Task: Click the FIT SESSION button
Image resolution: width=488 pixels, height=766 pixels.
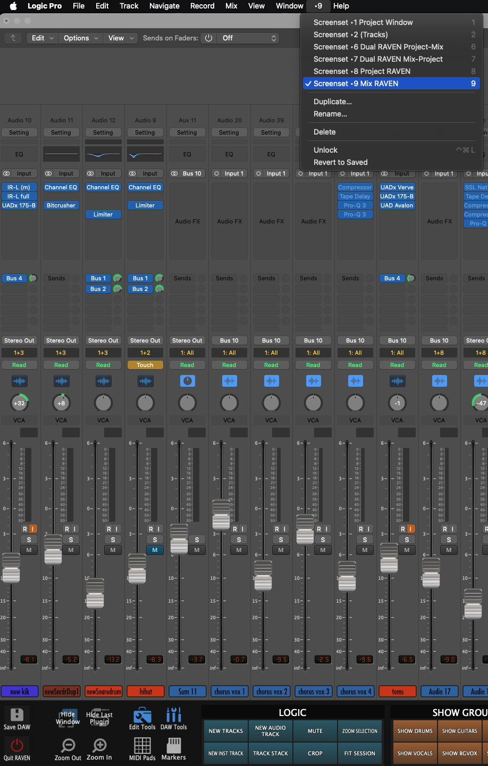Action: [360, 753]
